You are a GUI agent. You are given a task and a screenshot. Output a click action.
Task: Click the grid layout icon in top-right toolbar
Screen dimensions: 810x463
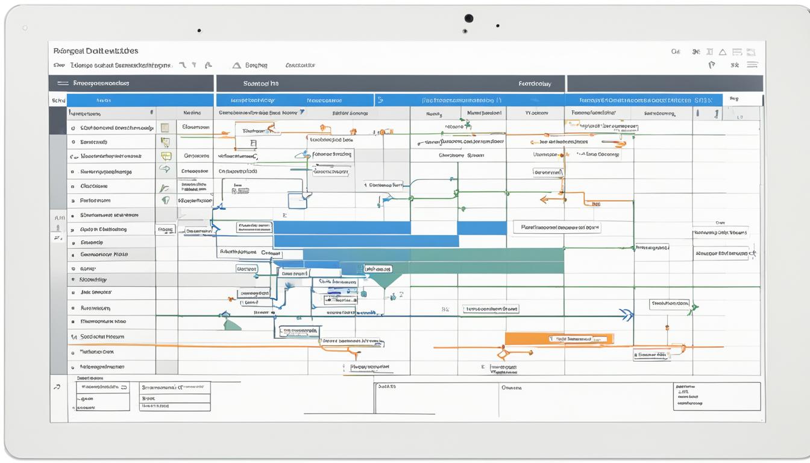coord(736,52)
